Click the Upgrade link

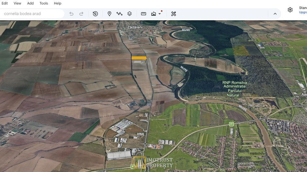[x=303, y=12]
